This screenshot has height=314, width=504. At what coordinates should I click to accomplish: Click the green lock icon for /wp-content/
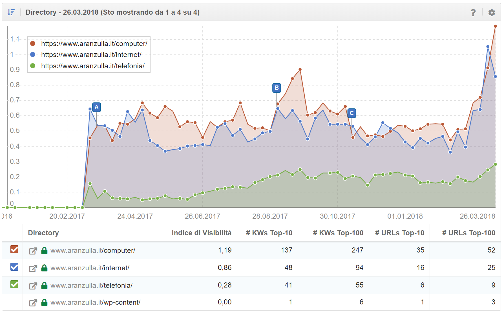coord(44,302)
